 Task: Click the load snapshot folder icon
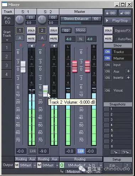[x=115, y=152]
